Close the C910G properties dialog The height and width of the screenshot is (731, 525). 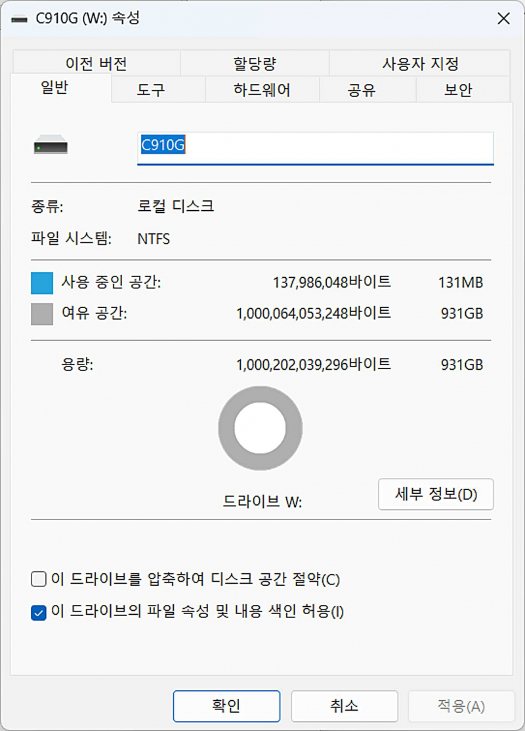pos(503,19)
